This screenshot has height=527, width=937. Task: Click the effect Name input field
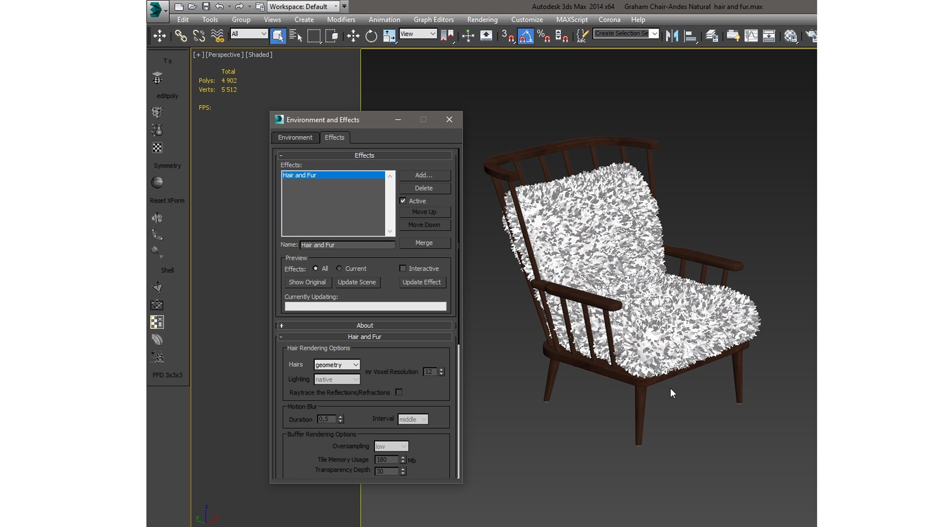tap(347, 245)
